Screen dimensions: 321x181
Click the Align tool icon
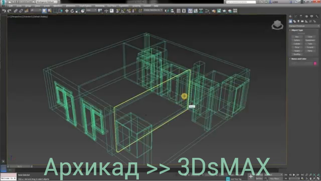pyautogui.click(x=173, y=11)
